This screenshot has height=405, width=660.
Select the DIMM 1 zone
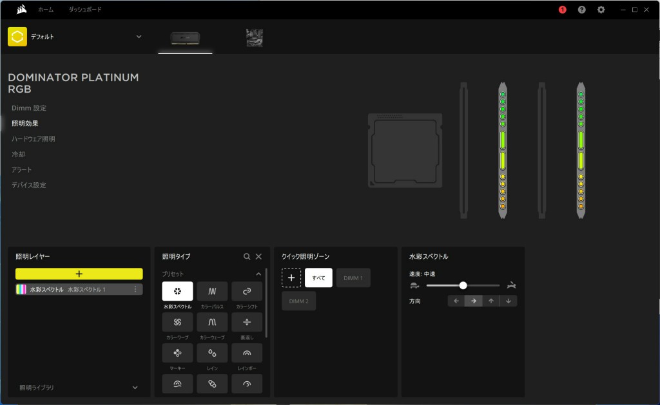click(353, 278)
